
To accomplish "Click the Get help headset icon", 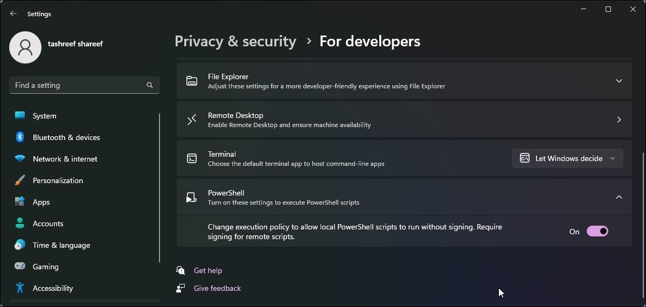I will 180,270.
